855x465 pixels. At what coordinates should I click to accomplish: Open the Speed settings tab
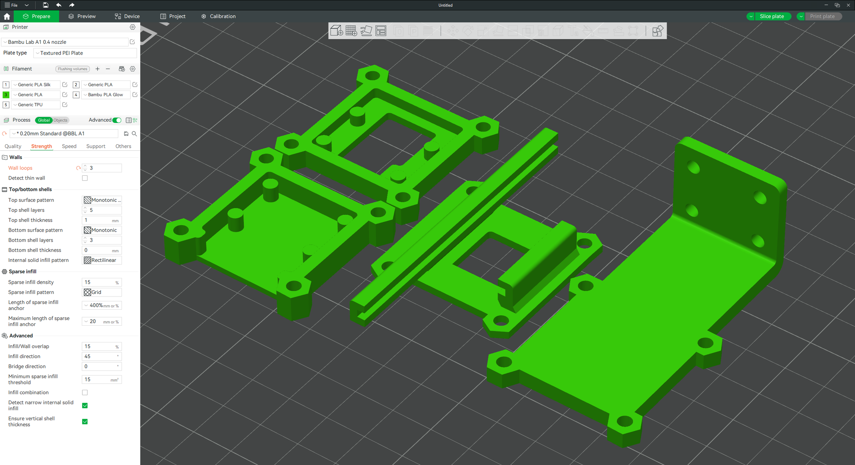[69, 146]
